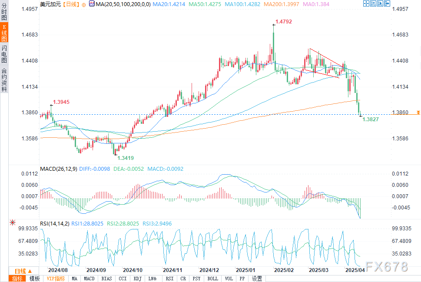The height and width of the screenshot is (282, 421).
Task: Click the 2024/10 date on time axis
Action: pyautogui.click(x=133, y=270)
